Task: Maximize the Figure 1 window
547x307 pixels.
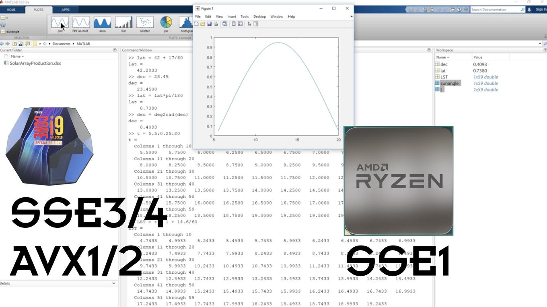Action: click(x=334, y=8)
